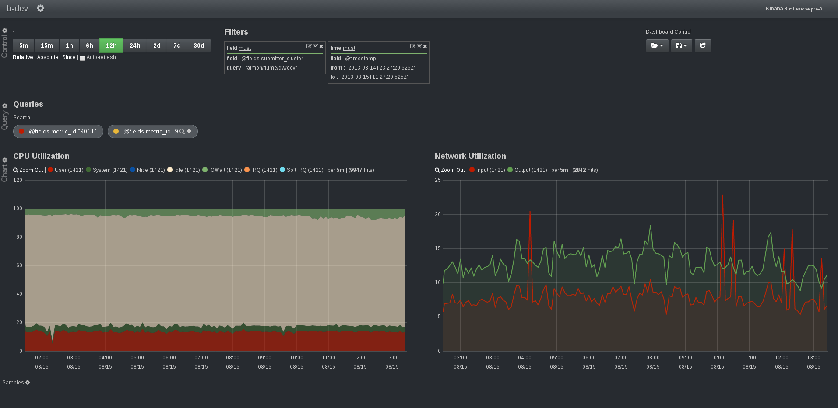Click the (9947 hits) text in CPU legend
Image resolution: width=838 pixels, height=408 pixels.
[x=362, y=170]
